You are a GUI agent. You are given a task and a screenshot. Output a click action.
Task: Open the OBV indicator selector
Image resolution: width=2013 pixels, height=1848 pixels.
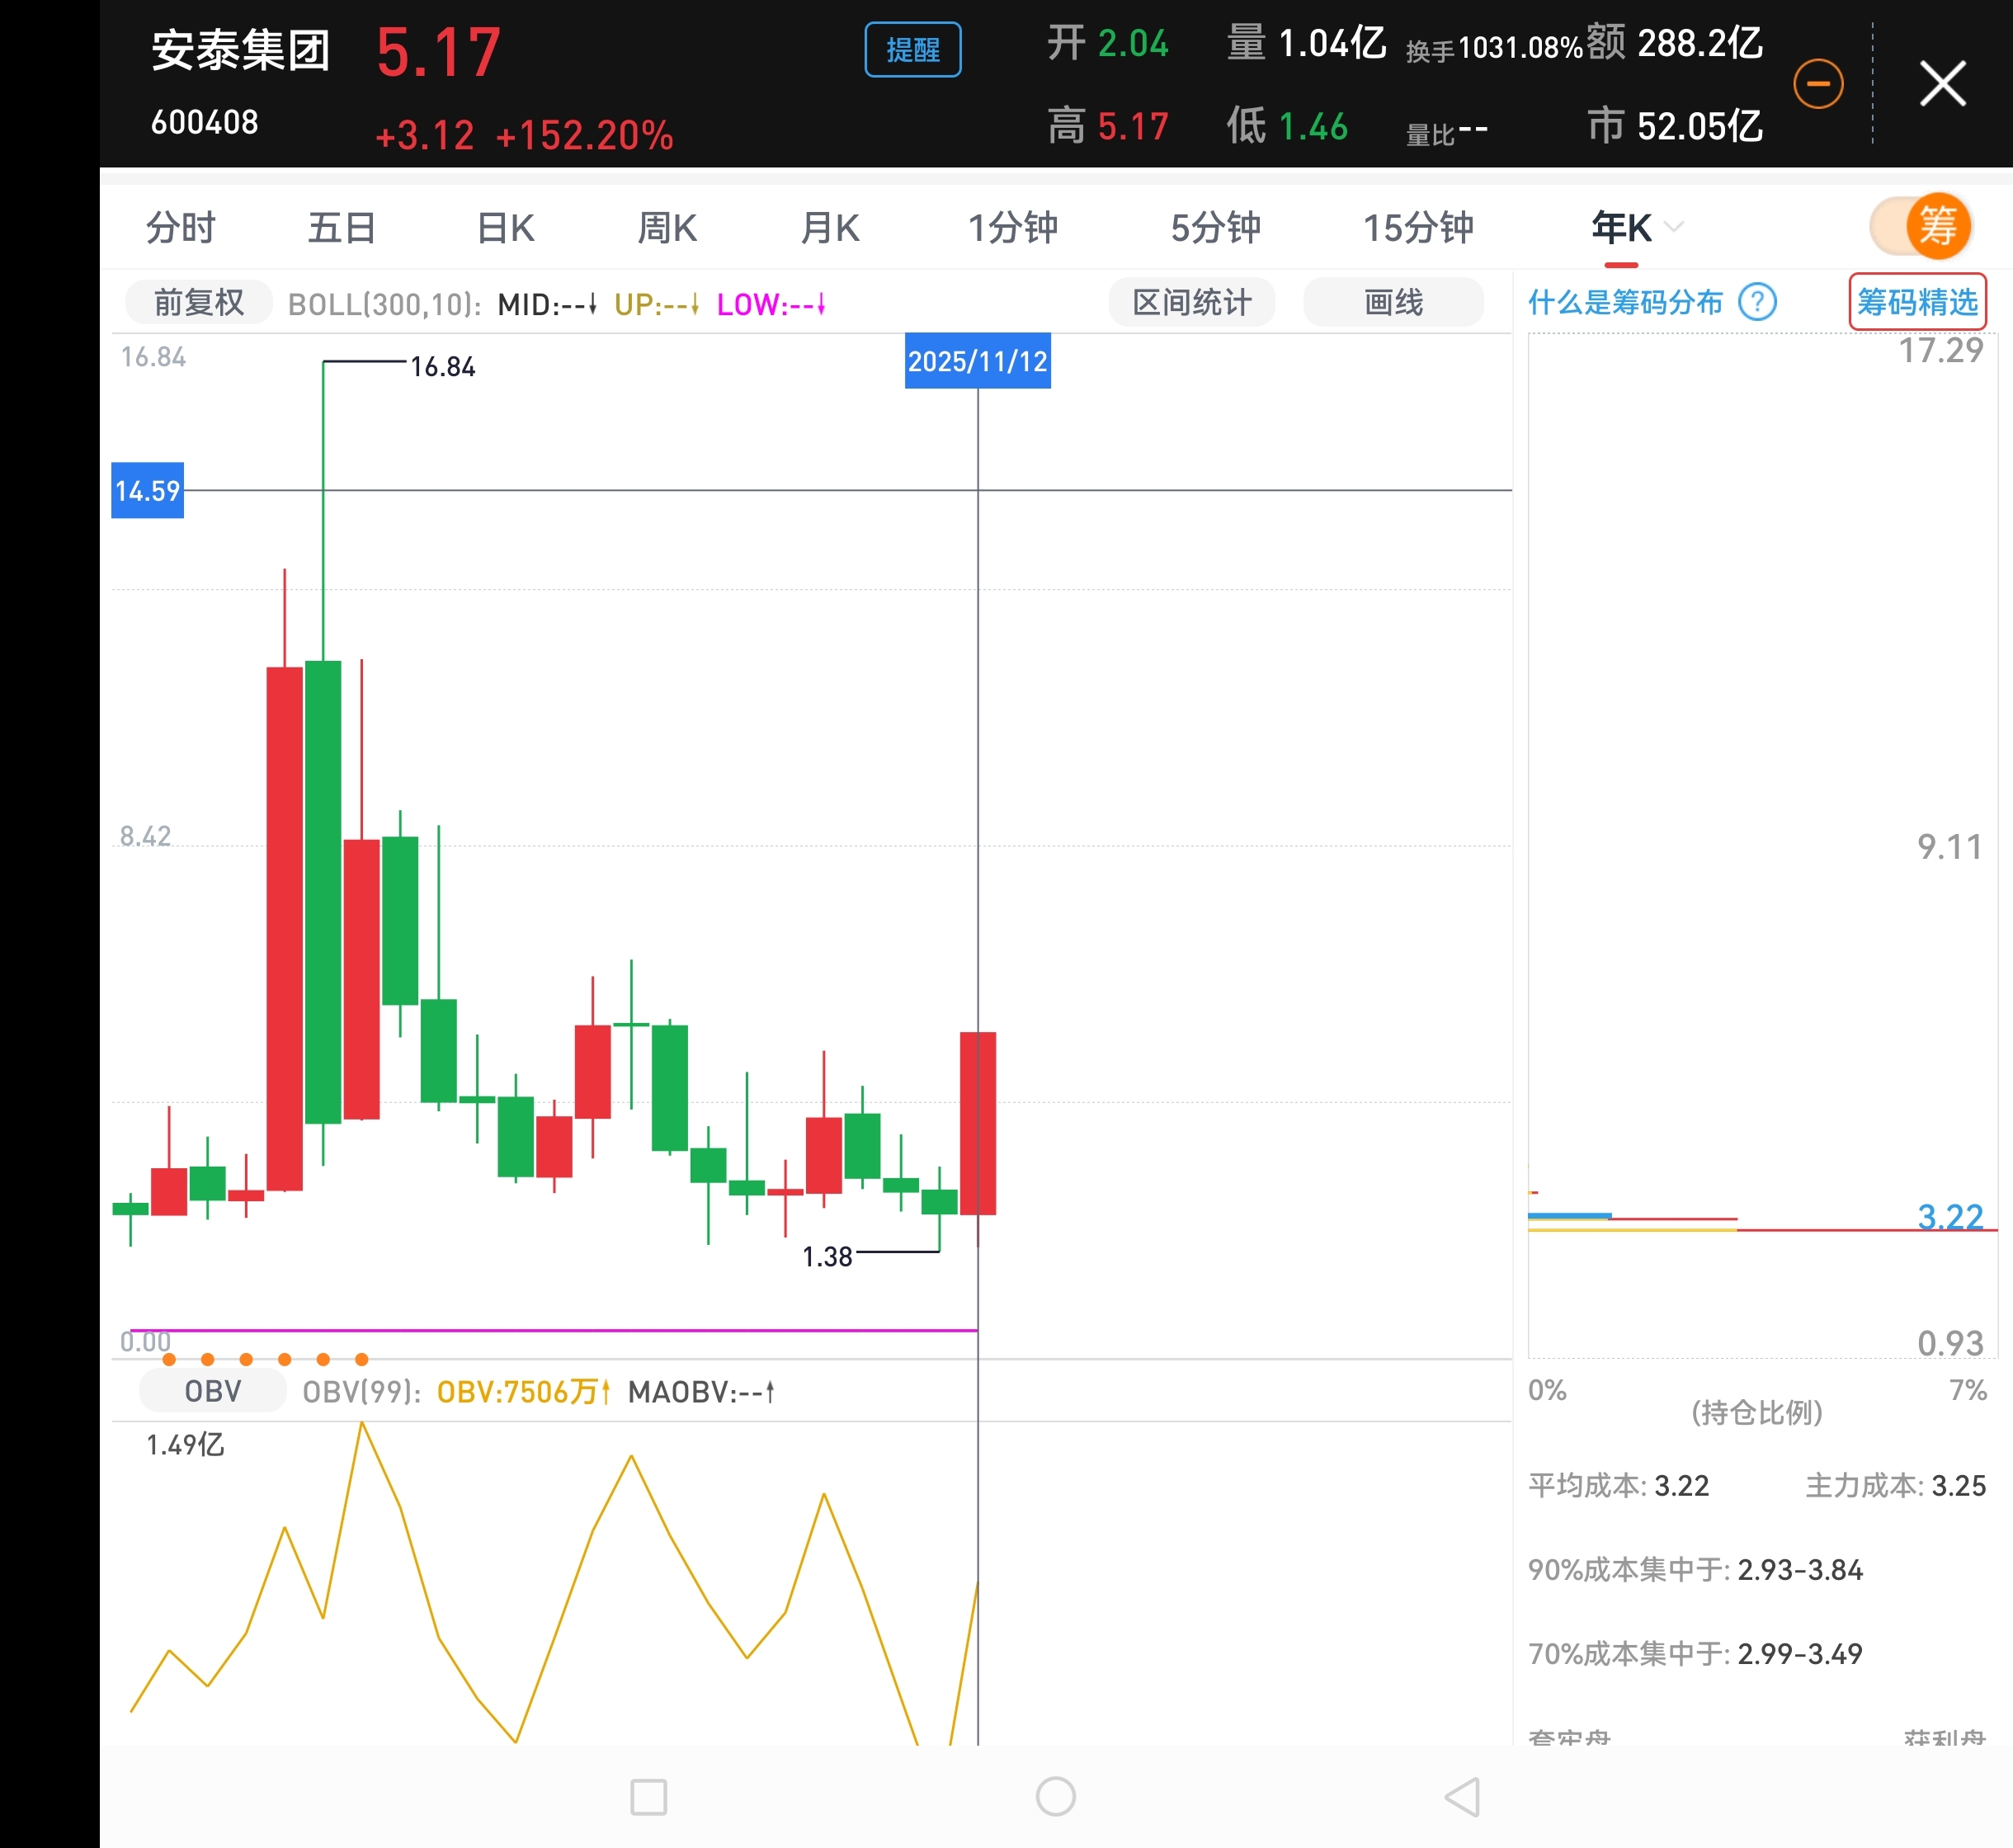click(x=212, y=1391)
